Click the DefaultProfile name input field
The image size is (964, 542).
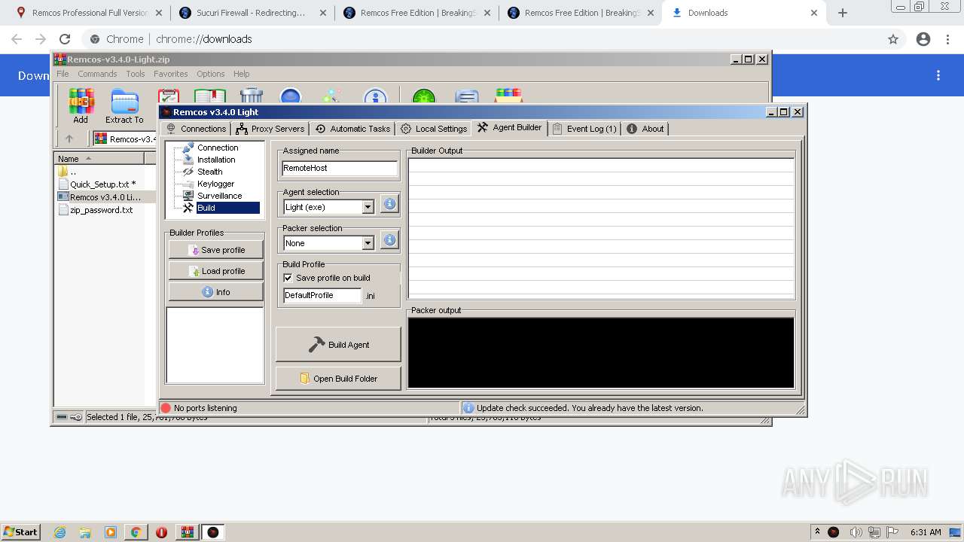322,296
